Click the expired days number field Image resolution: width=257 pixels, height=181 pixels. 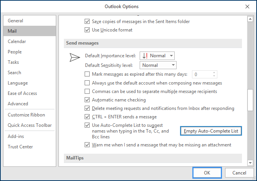coord(202,75)
